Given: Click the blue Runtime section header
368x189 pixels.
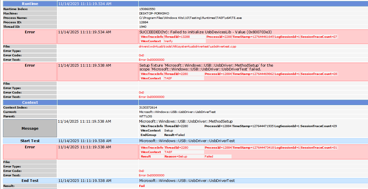Looking at the screenshot, I should tap(30, 4).
